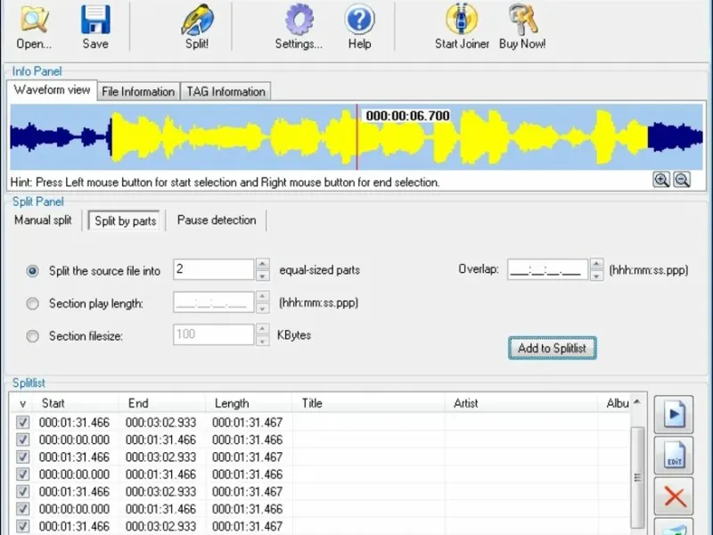
Task: Open the TAG Information tab
Action: pos(226,92)
